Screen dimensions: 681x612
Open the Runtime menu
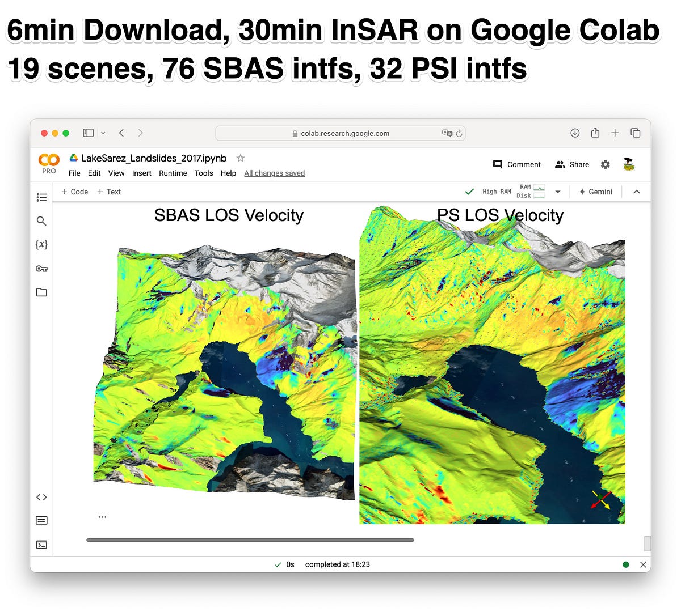173,173
